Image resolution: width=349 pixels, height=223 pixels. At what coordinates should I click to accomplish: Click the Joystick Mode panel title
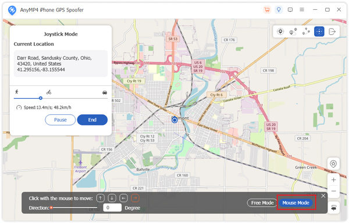[60, 34]
